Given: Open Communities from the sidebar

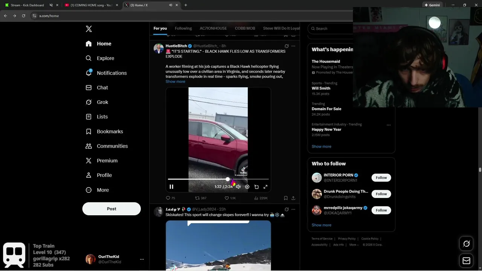Looking at the screenshot, I should coord(107,146).
